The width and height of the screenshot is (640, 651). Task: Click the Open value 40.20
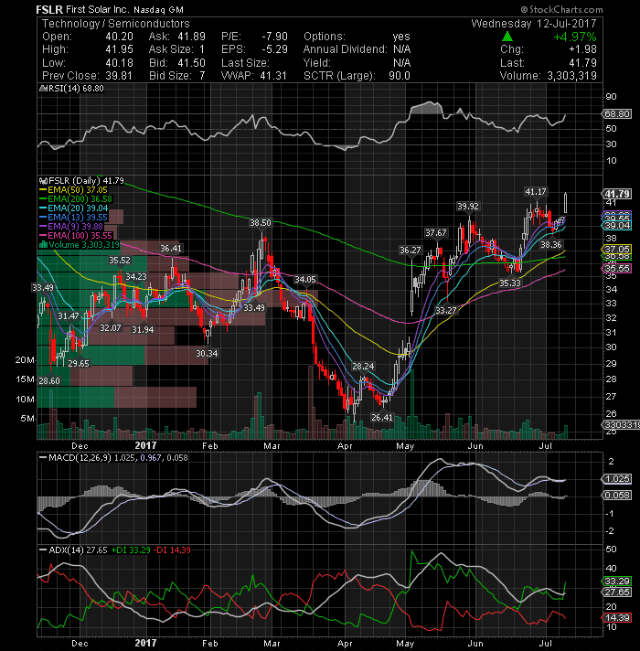119,37
